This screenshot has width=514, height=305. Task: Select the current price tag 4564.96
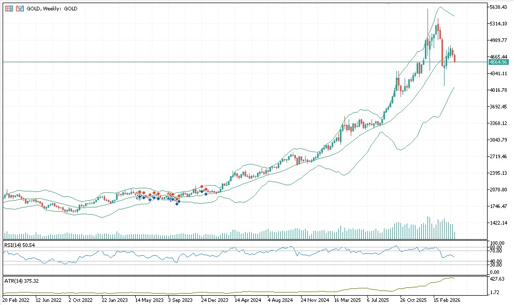tap(498, 62)
